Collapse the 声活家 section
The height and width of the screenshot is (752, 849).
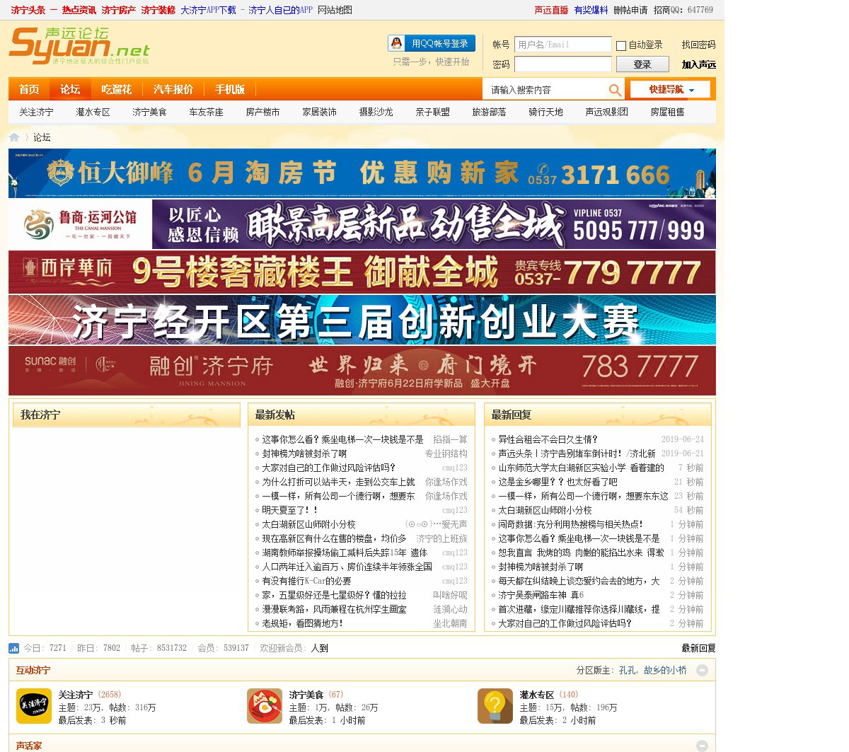click(702, 746)
